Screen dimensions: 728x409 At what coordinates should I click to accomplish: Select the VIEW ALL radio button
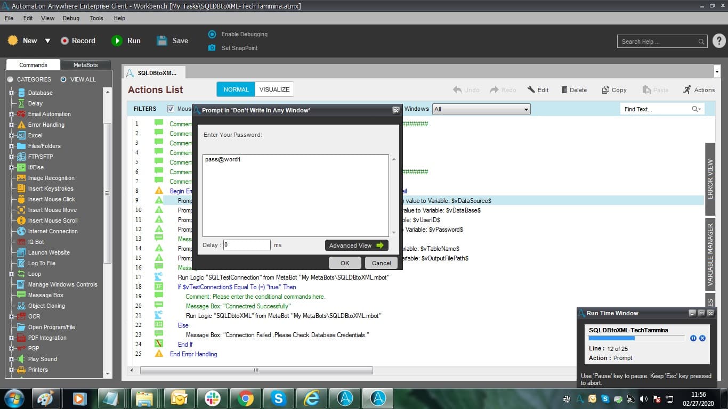[63, 79]
